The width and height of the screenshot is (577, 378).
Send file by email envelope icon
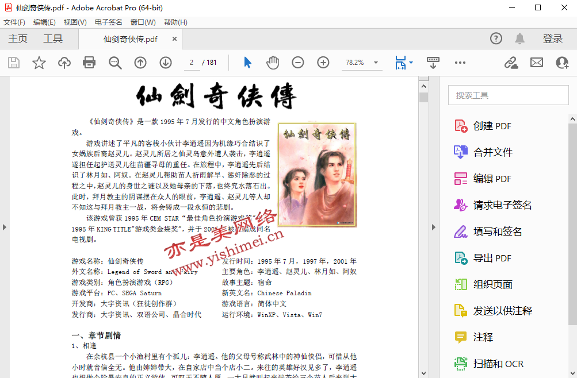(x=537, y=63)
